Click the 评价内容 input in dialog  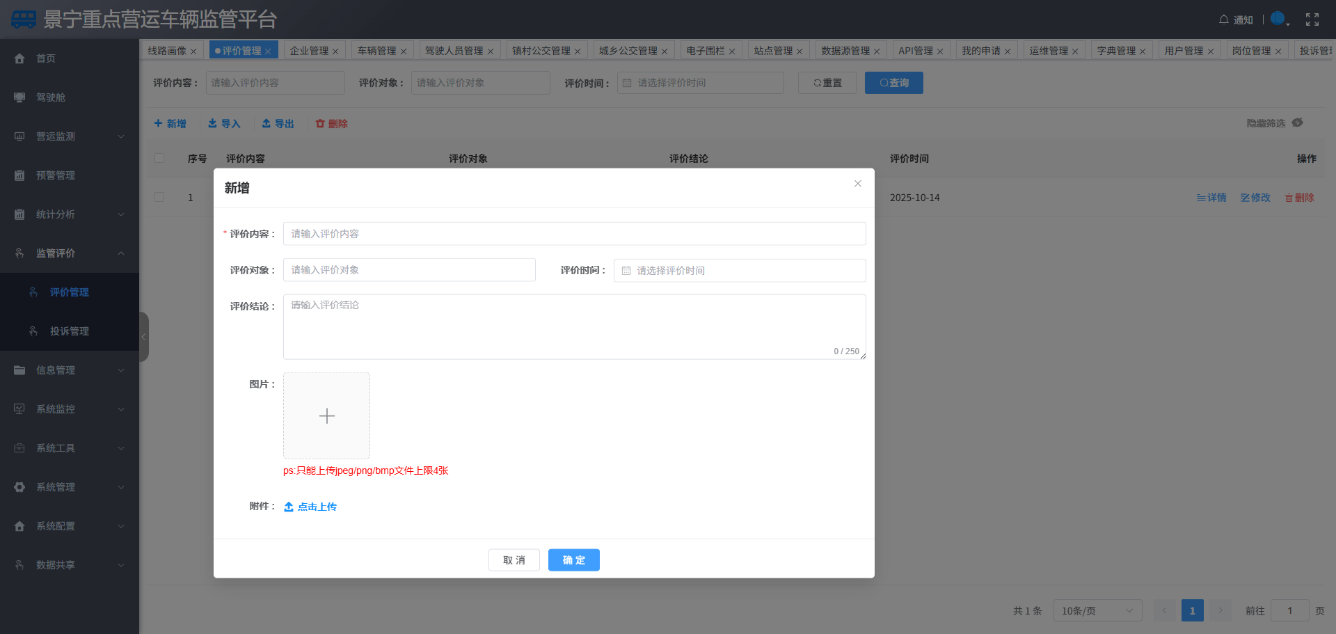tap(574, 234)
